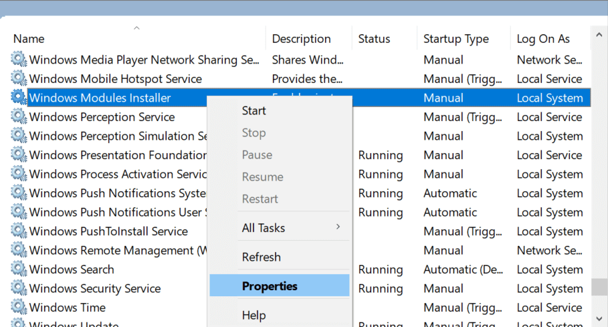Click gear icon beside Windows Mobile Hotspot Service

coord(18,79)
